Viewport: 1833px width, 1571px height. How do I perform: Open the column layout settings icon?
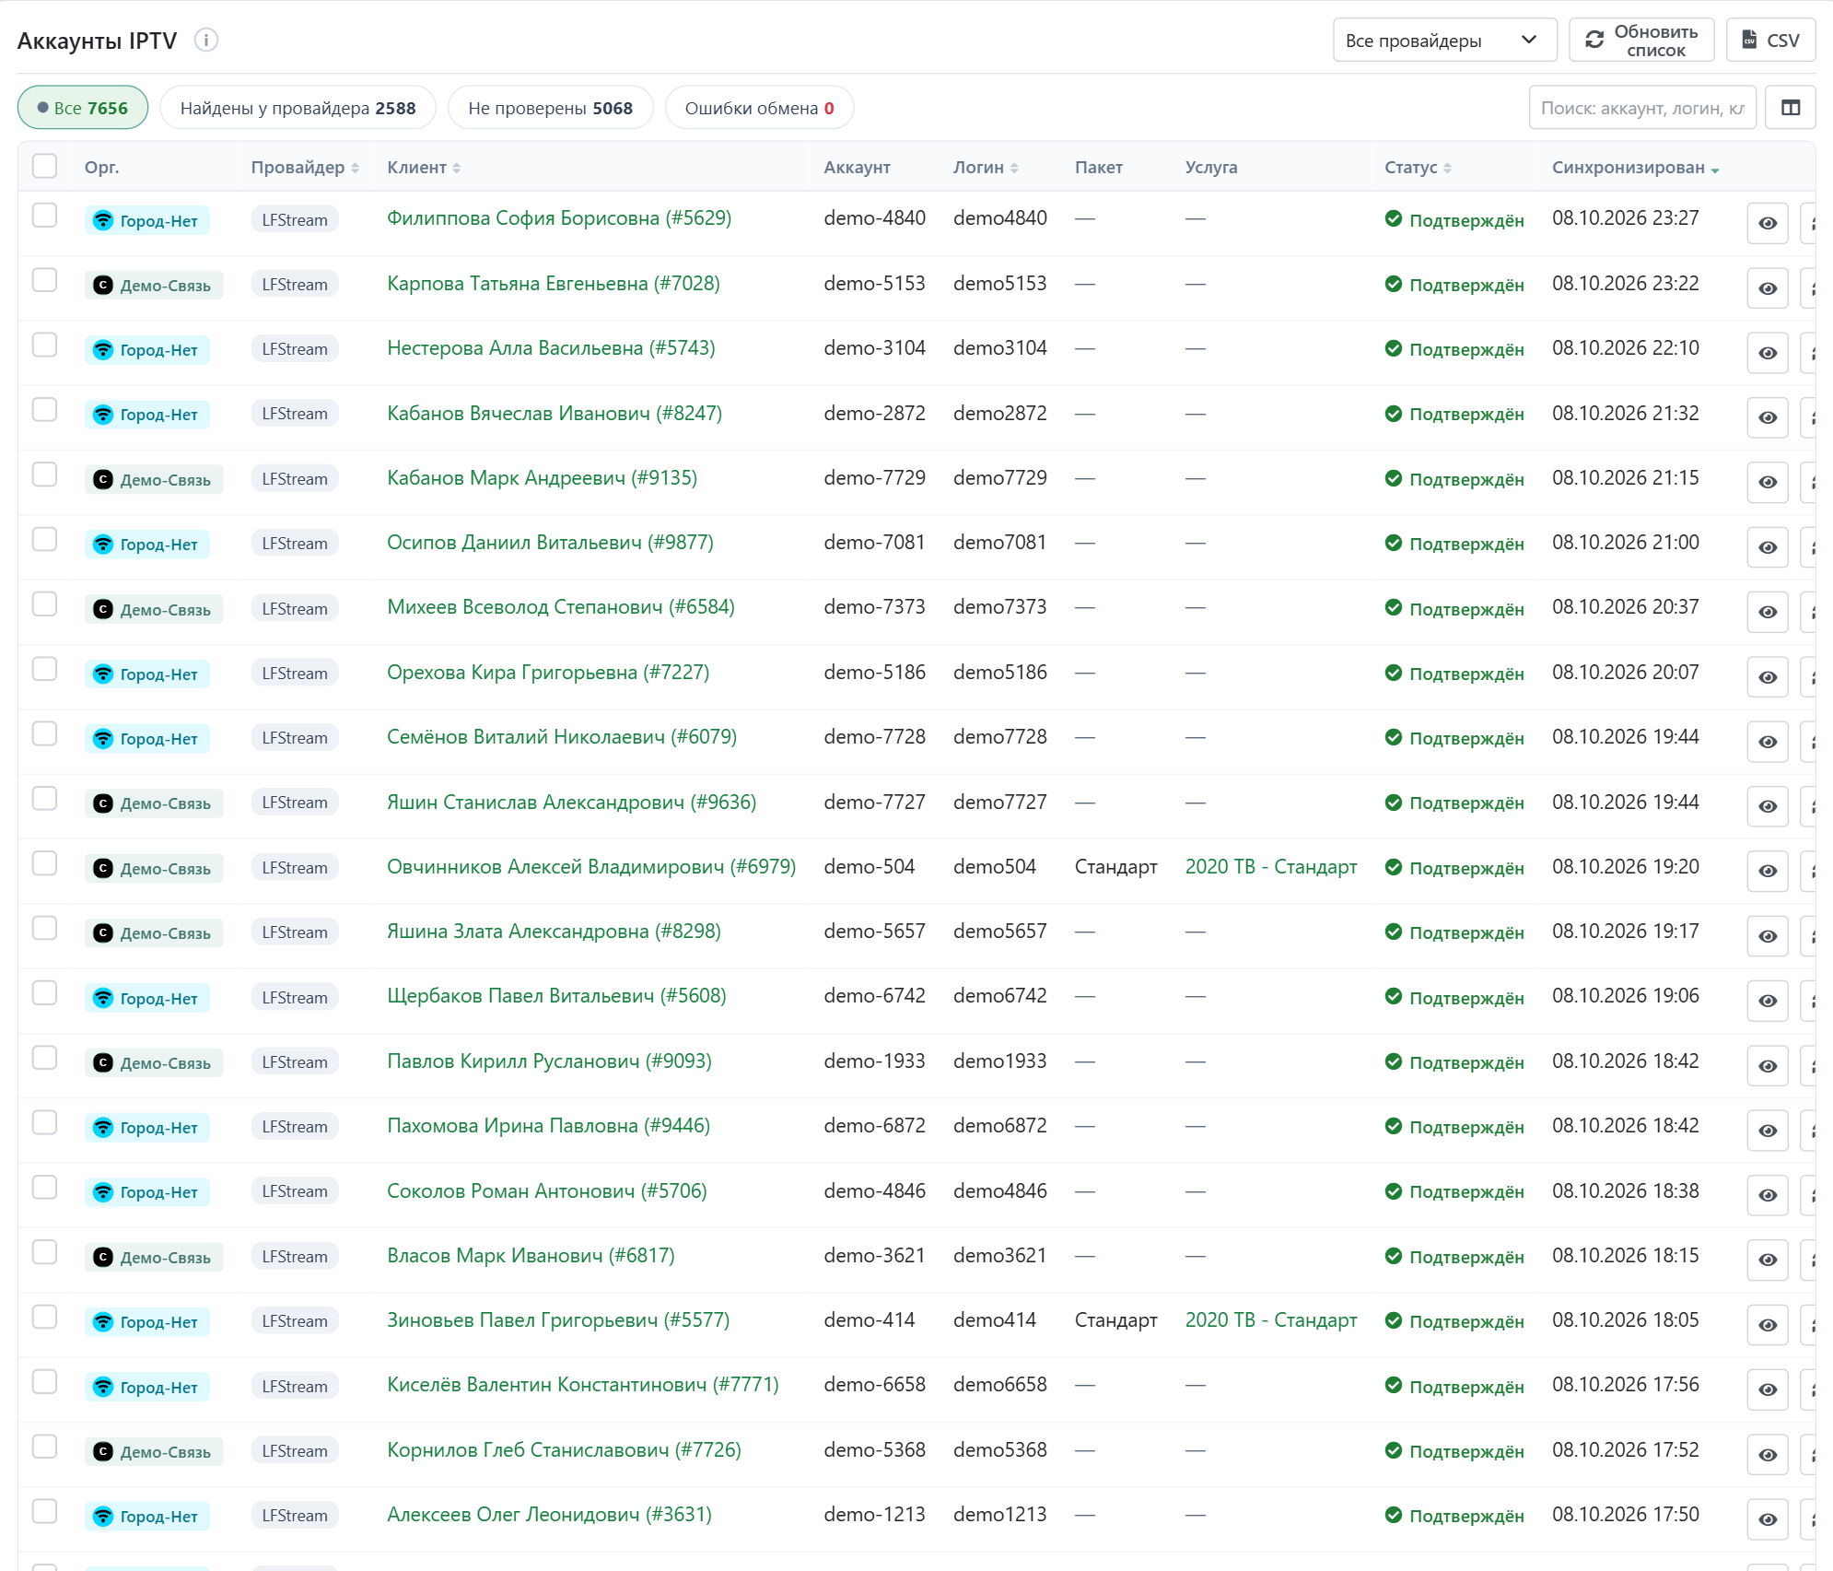point(1790,108)
